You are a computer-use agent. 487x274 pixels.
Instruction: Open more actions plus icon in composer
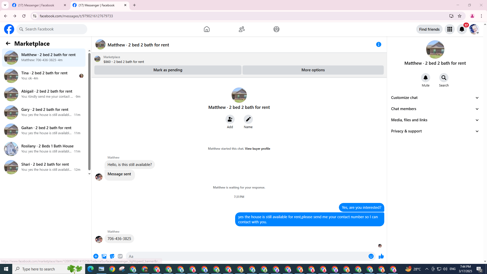(x=96, y=256)
